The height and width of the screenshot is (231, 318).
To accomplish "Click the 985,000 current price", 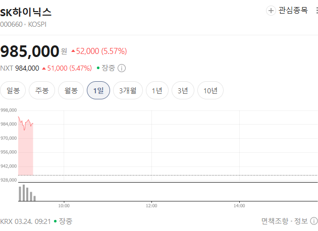I will tap(29, 51).
